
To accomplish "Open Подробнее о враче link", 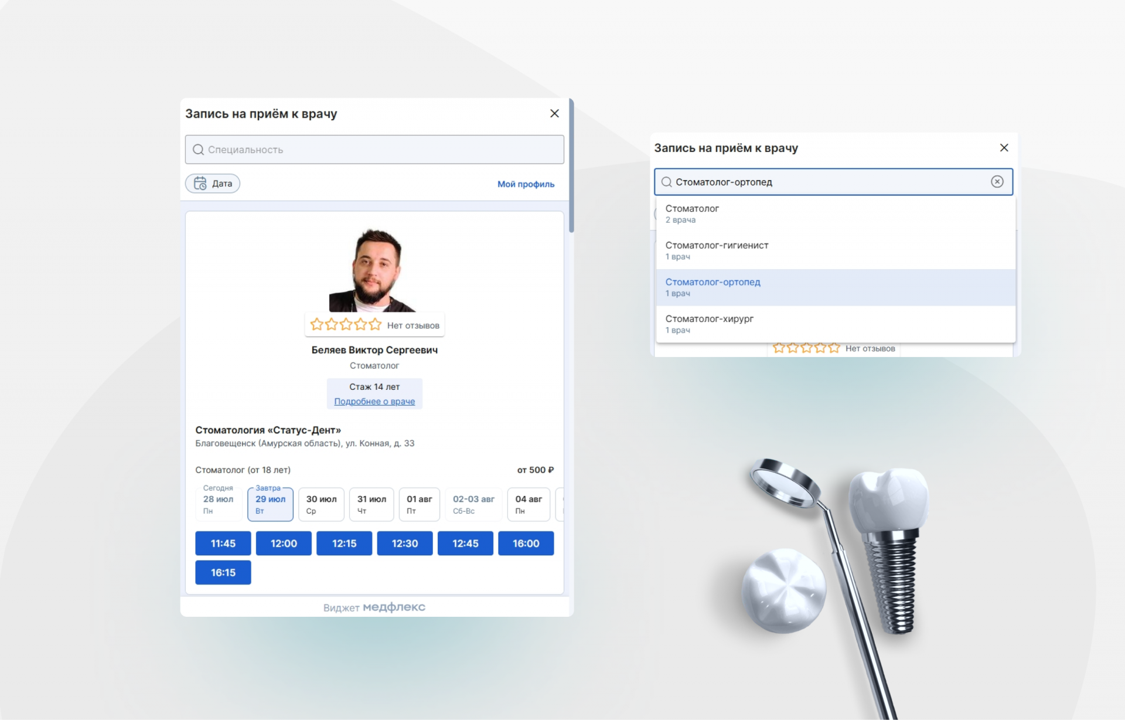I will coord(374,402).
